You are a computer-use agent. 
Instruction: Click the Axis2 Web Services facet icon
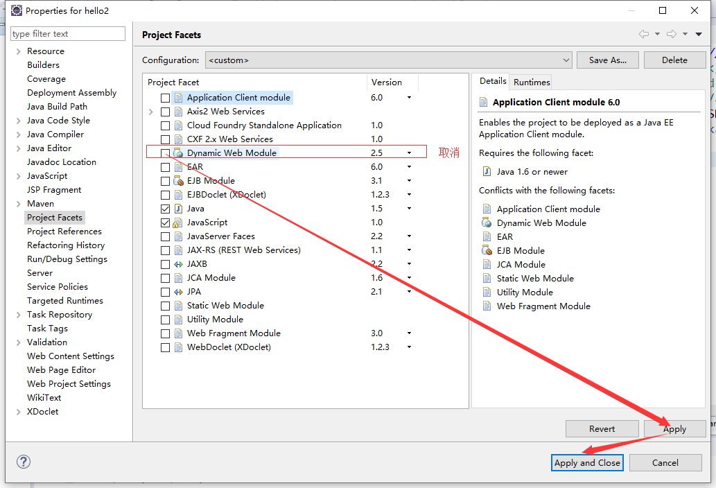[179, 112]
